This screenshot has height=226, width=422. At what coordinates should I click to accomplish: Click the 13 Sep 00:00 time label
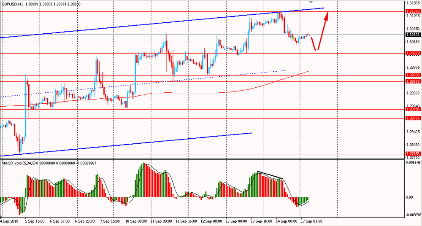[236, 221]
